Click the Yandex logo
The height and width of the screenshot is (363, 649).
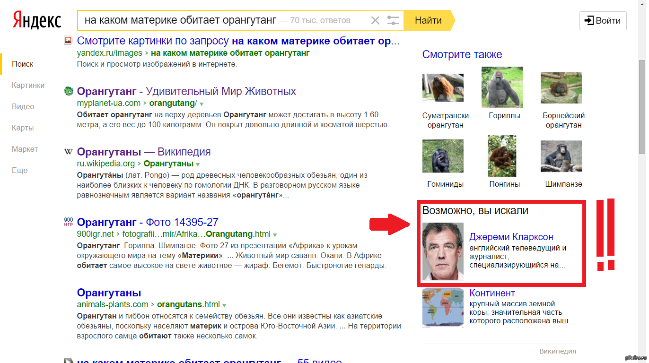pyautogui.click(x=37, y=20)
